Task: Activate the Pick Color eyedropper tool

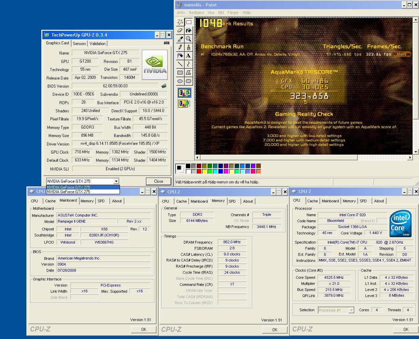Action: 180,39
